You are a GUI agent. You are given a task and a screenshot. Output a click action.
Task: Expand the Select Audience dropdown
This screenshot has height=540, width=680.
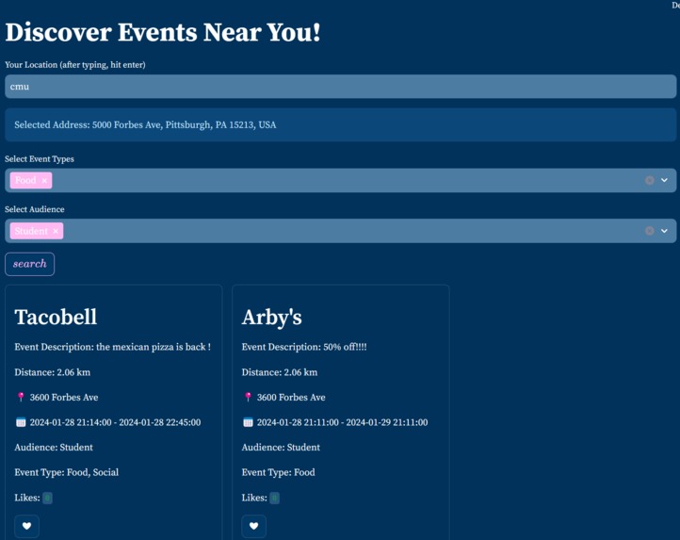tap(664, 231)
